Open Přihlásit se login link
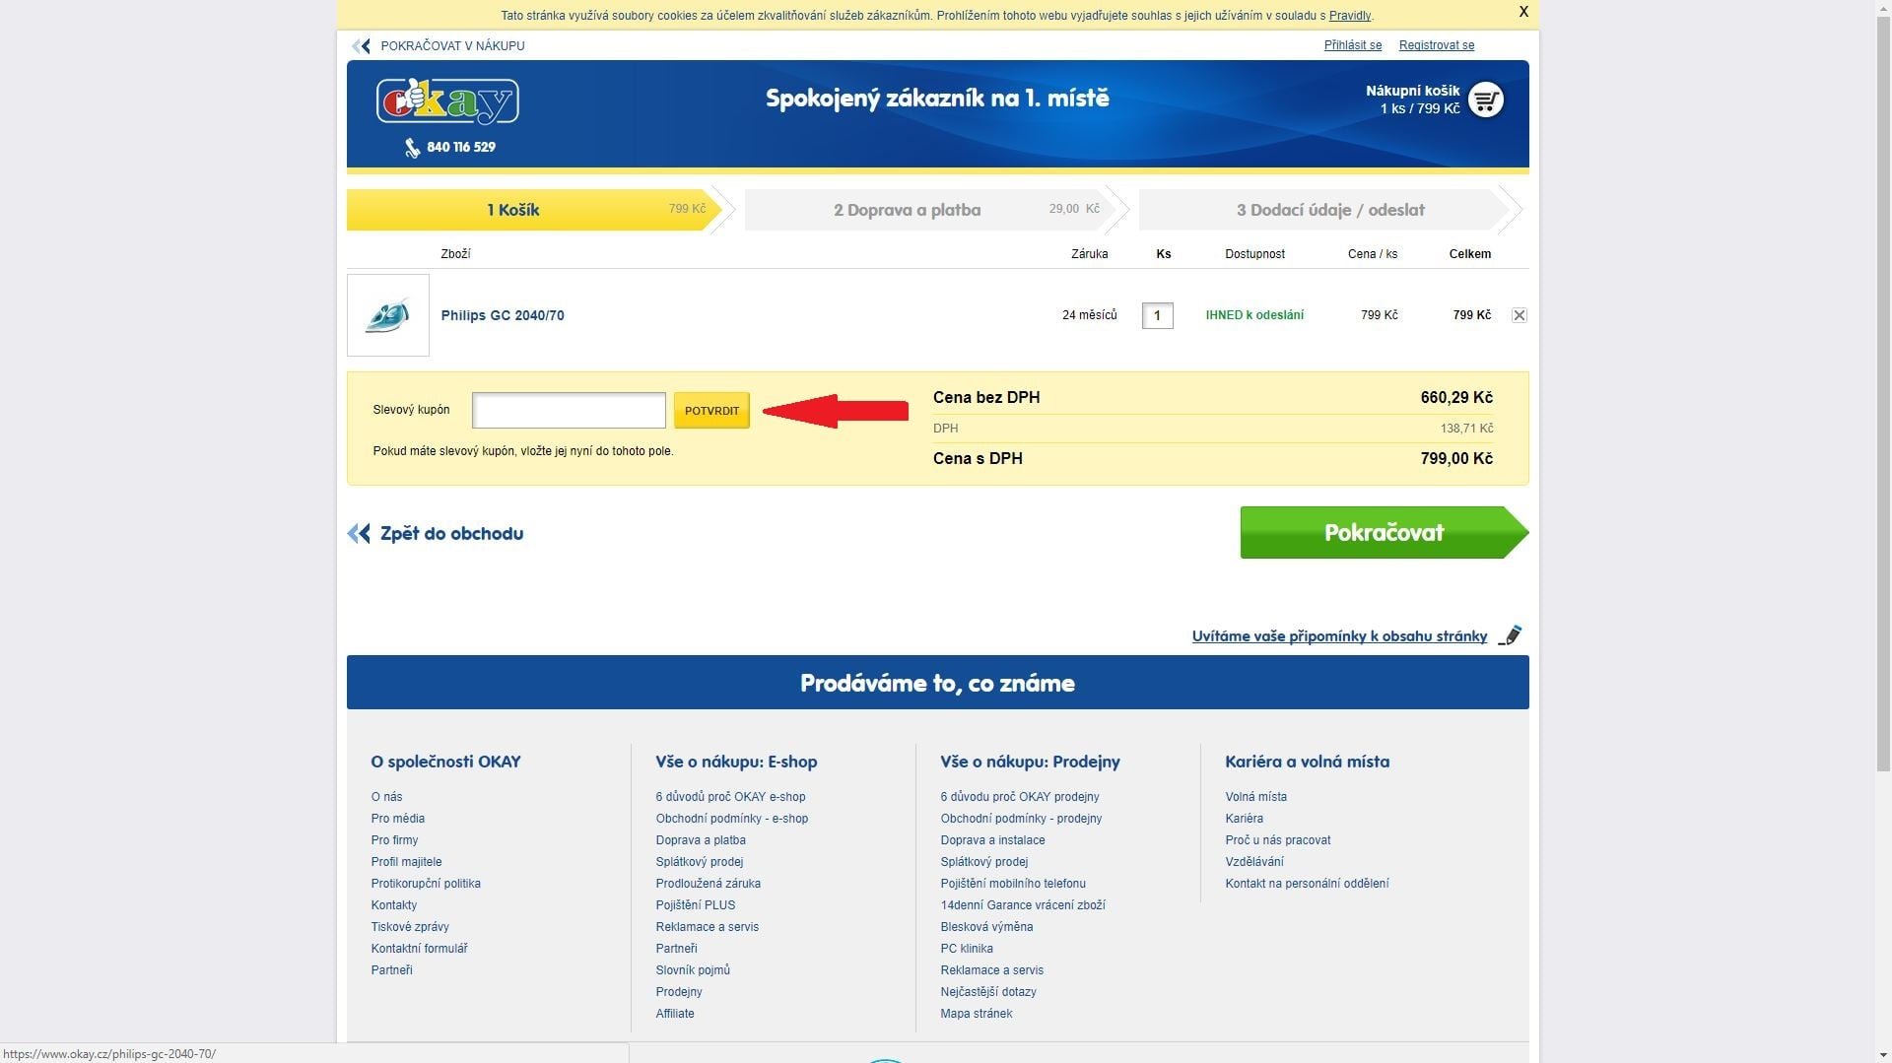The width and height of the screenshot is (1892, 1063). (1352, 45)
